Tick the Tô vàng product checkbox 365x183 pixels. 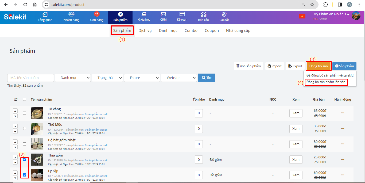25,113
